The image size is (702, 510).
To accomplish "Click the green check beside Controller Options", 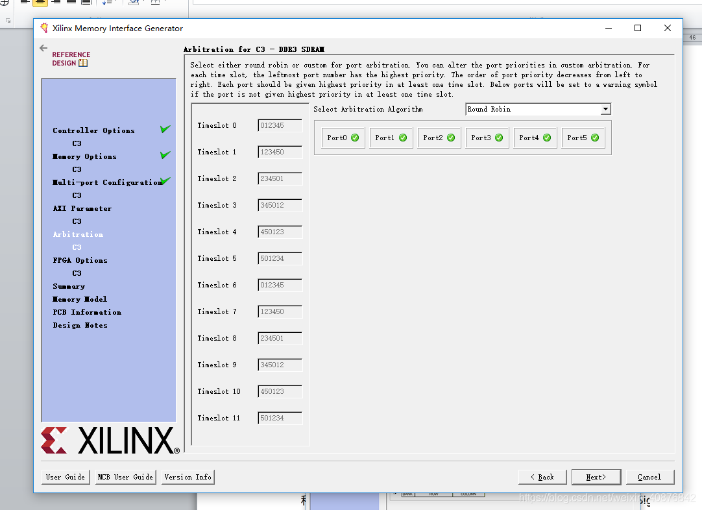I will tap(165, 129).
